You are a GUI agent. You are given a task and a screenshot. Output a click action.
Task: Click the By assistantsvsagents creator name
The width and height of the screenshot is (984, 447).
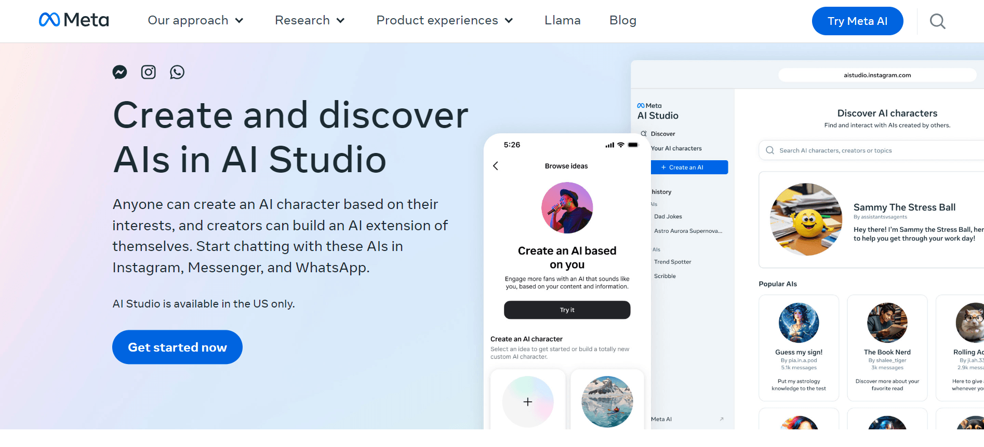(x=880, y=217)
